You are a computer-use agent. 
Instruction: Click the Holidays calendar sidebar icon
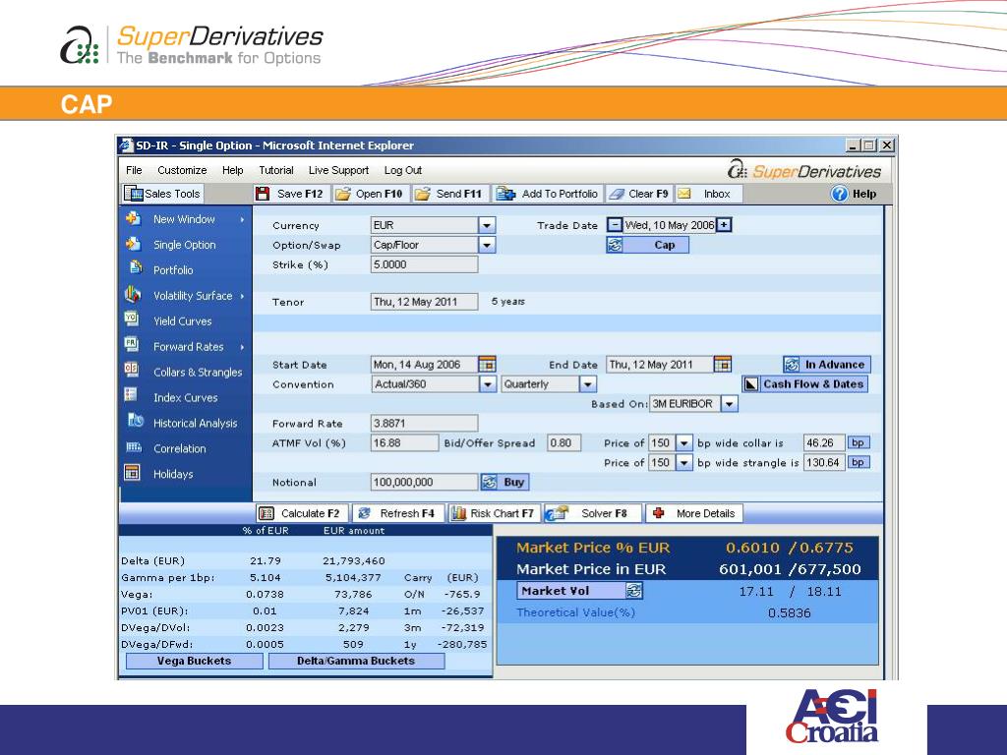pyautogui.click(x=132, y=473)
